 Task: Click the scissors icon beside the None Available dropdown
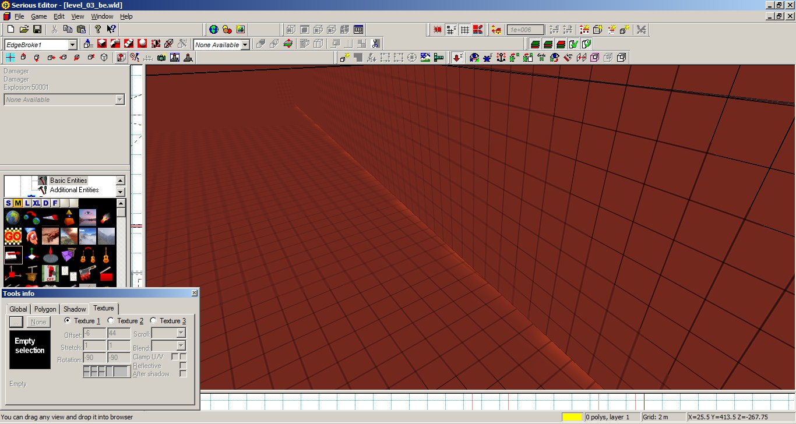pyautogui.click(x=375, y=44)
